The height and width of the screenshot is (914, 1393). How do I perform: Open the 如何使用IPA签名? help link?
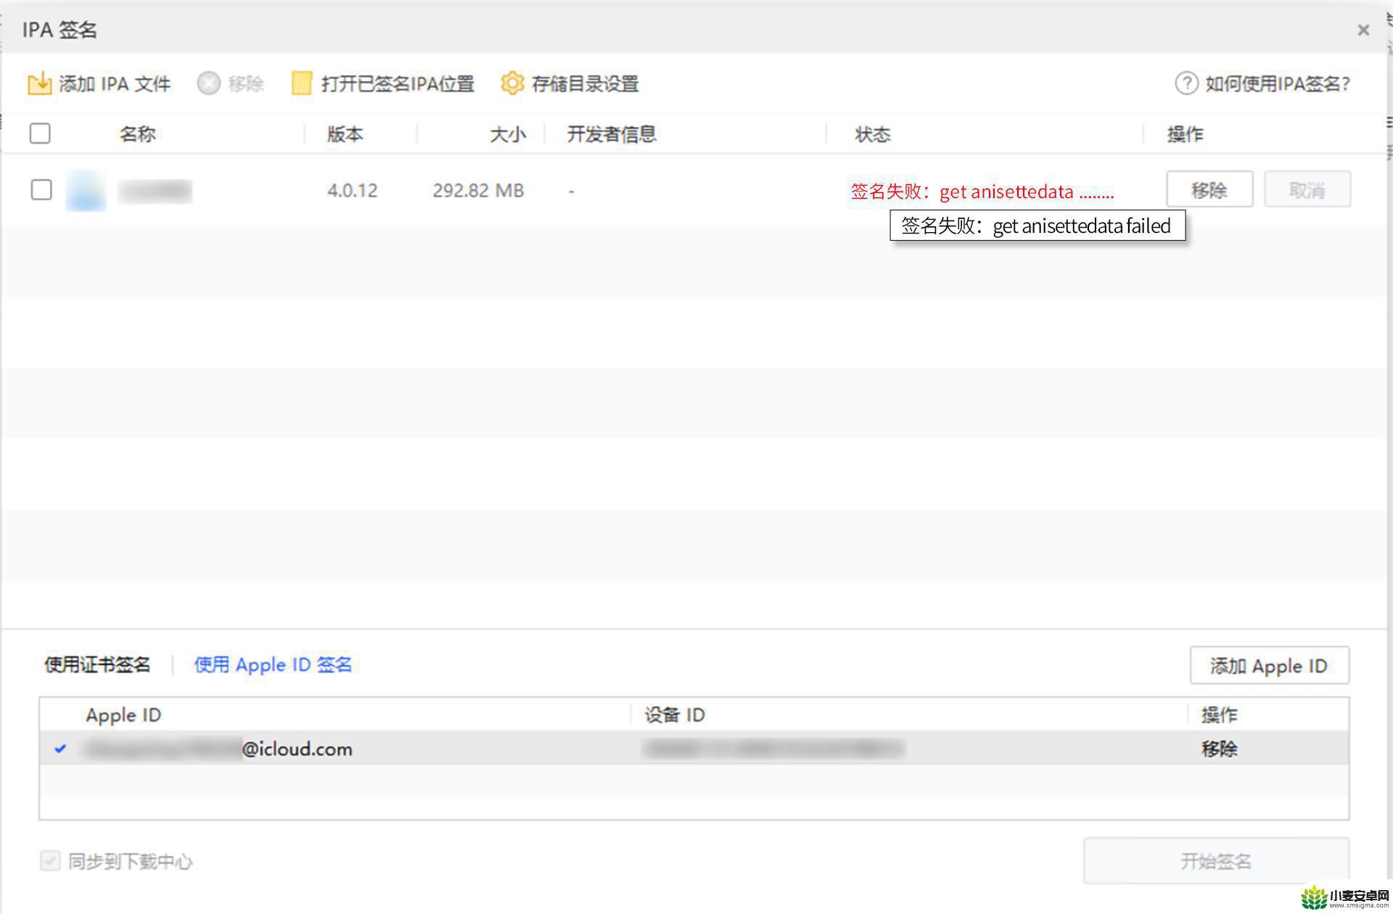point(1278,84)
